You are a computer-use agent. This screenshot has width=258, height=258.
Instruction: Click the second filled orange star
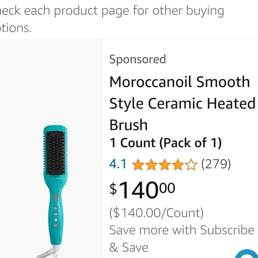point(151,165)
